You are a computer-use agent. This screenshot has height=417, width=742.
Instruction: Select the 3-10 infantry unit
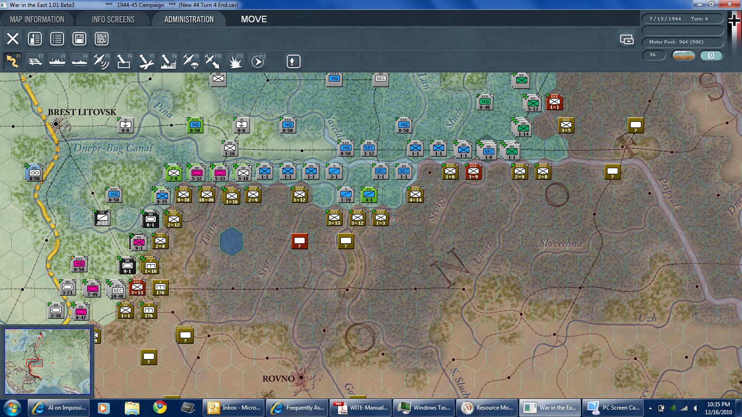pos(243,172)
